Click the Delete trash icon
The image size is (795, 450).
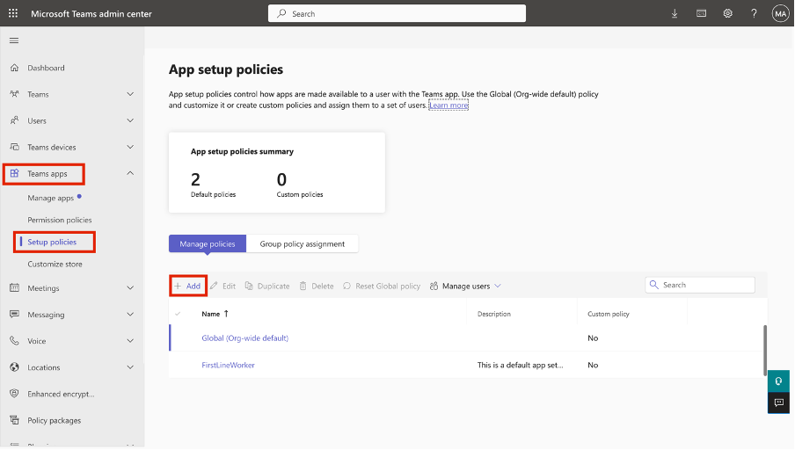(303, 286)
